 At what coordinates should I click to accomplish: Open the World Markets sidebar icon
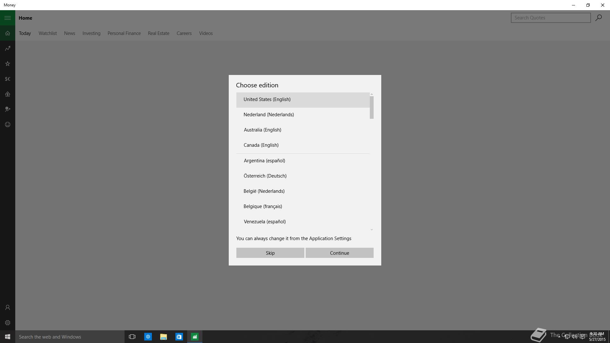[8, 109]
